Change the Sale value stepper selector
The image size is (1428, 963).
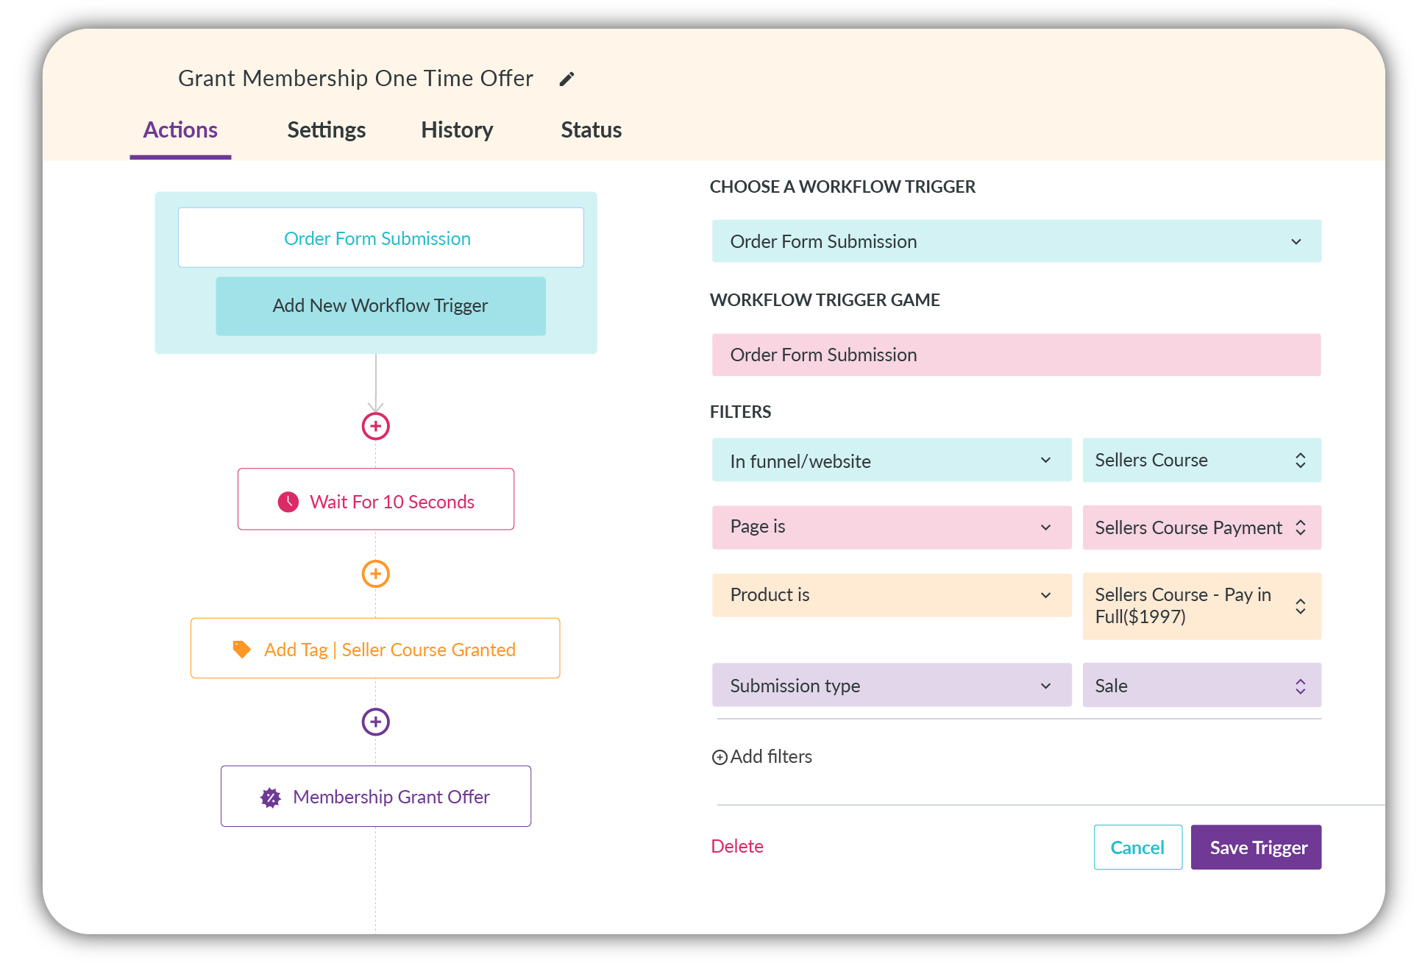[x=1300, y=686]
